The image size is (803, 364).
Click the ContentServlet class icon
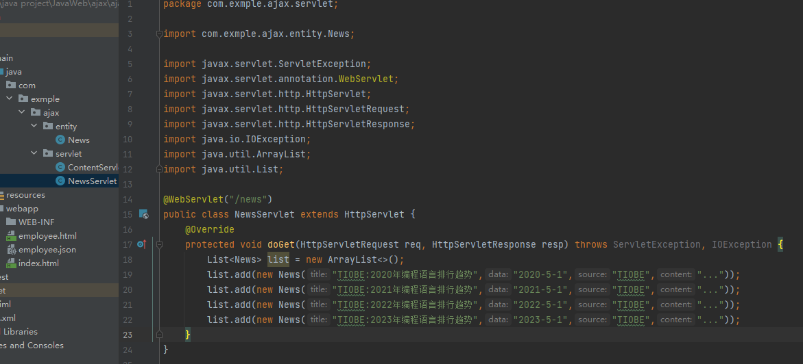point(60,168)
